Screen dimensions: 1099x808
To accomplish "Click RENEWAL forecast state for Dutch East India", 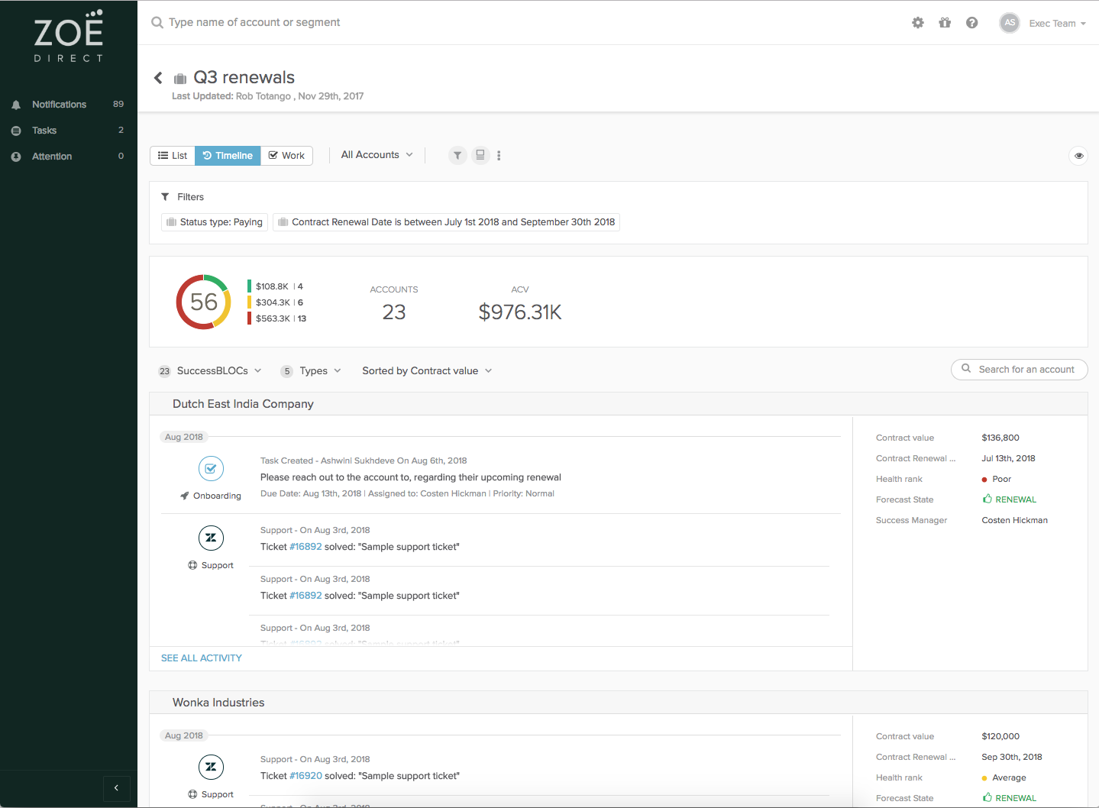I will 1010,499.
